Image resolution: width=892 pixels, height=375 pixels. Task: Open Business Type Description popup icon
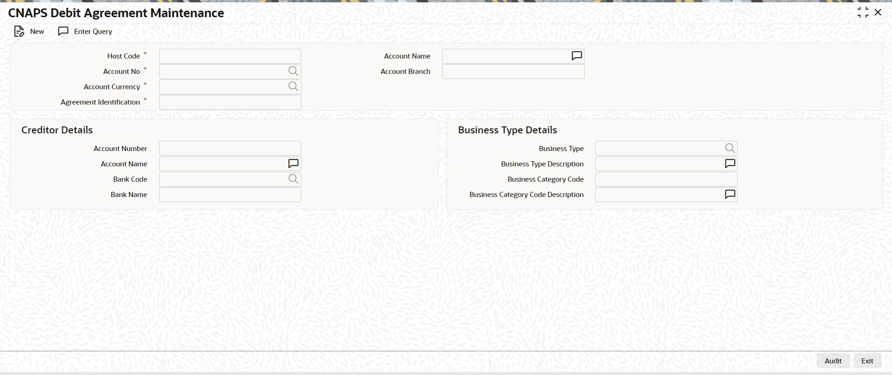[x=730, y=164]
